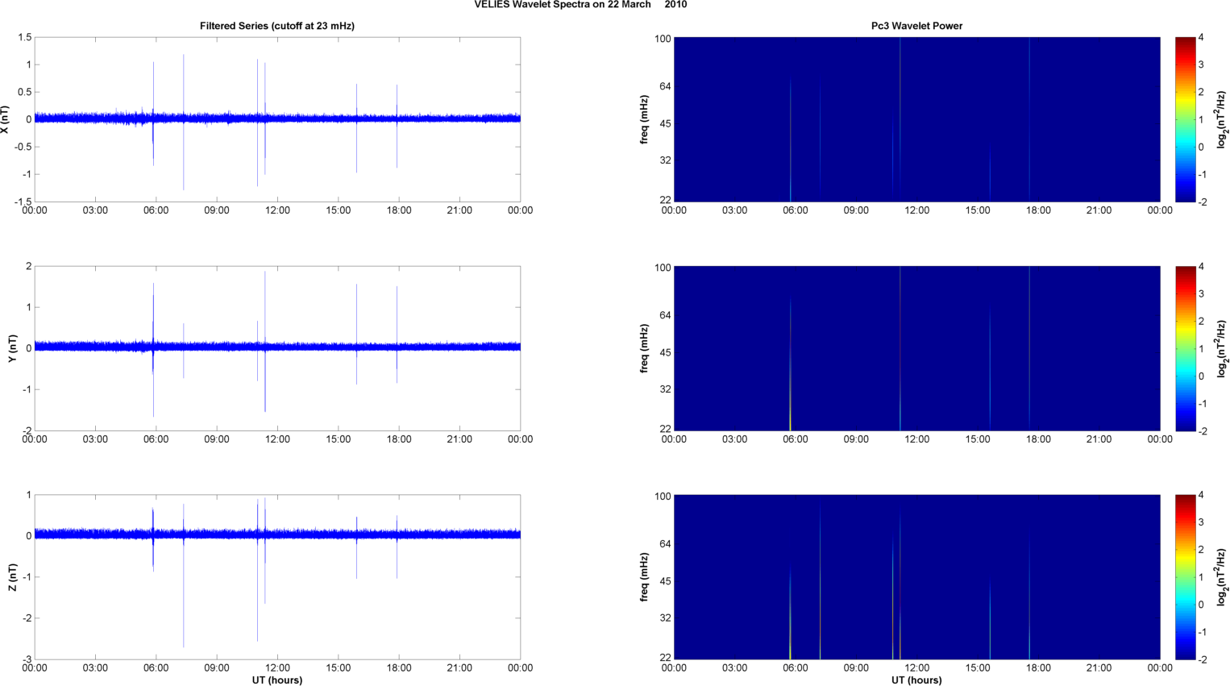Click the "Y (nT)" axis label
This screenshot has width=1230, height=686.
click(12, 348)
